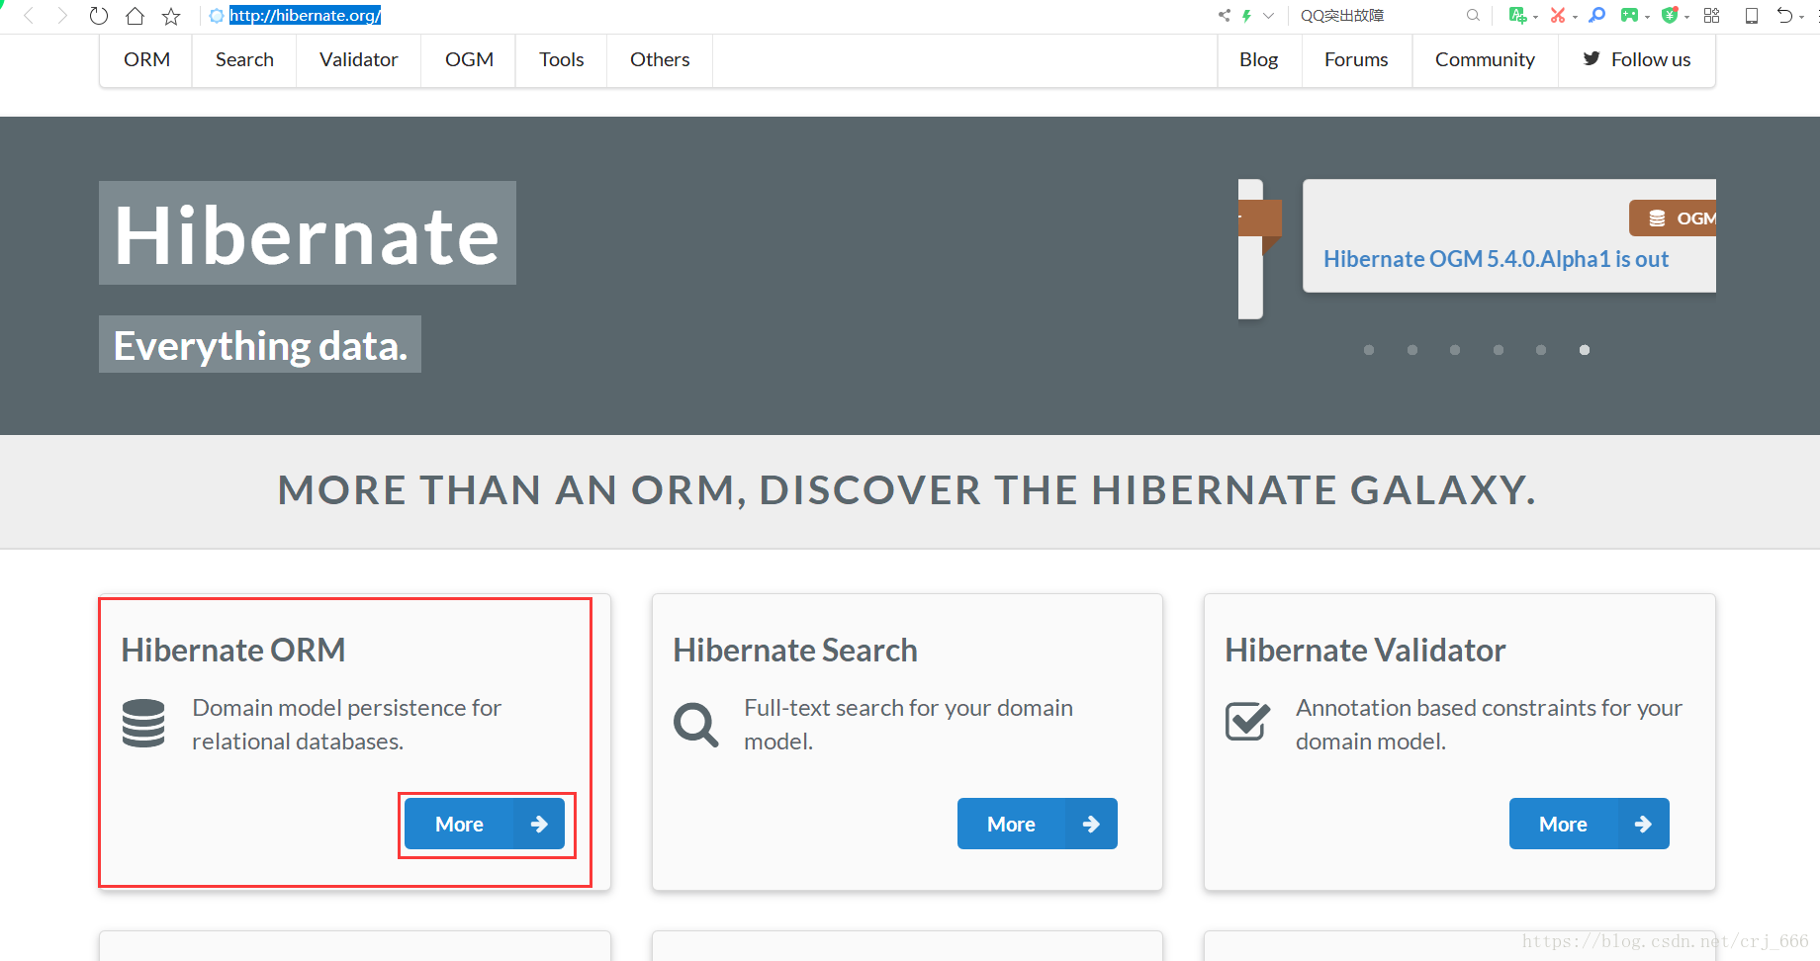The image size is (1820, 961).
Task: Click the search magnifier in the search box
Action: pos(1473,15)
